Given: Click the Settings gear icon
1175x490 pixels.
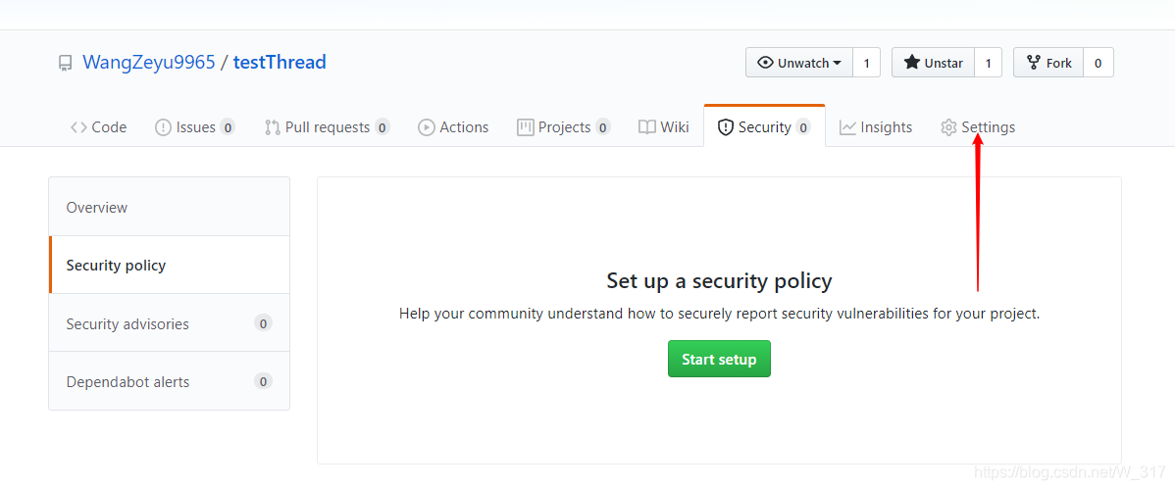Looking at the screenshot, I should [x=948, y=127].
